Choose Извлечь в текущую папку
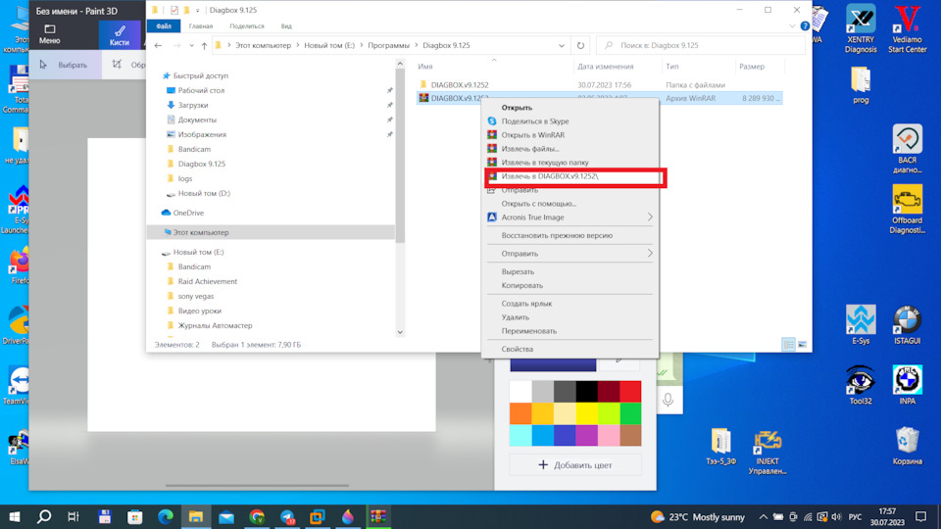 570,163
